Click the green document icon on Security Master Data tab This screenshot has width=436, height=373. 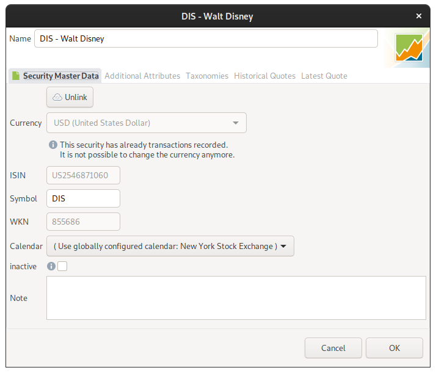(x=16, y=76)
